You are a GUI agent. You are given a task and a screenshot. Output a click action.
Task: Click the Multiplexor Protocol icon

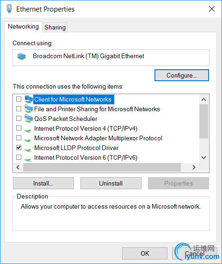point(27,140)
